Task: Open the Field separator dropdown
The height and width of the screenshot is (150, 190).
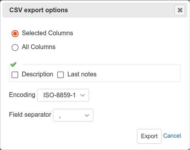Action: (x=73, y=115)
